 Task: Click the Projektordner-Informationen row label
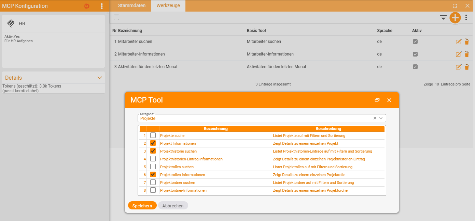183,190
